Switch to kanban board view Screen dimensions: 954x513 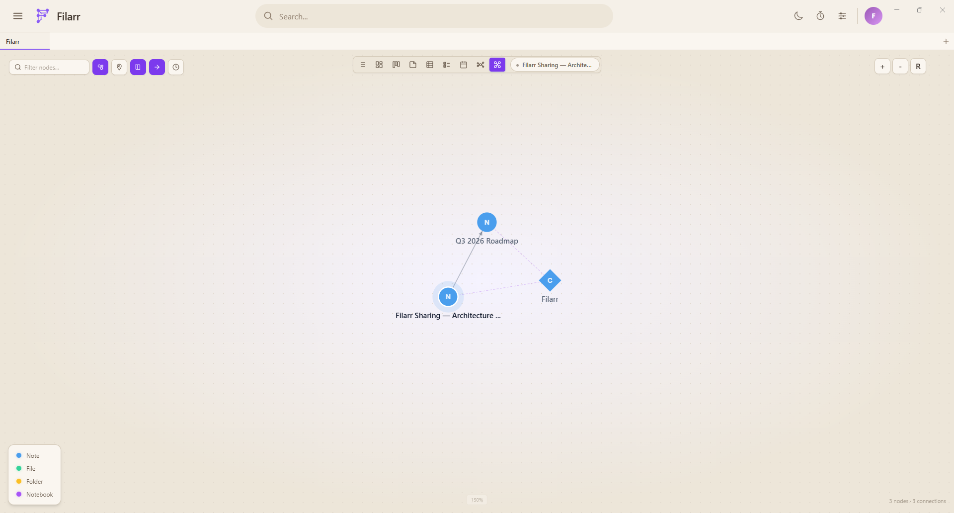click(396, 65)
